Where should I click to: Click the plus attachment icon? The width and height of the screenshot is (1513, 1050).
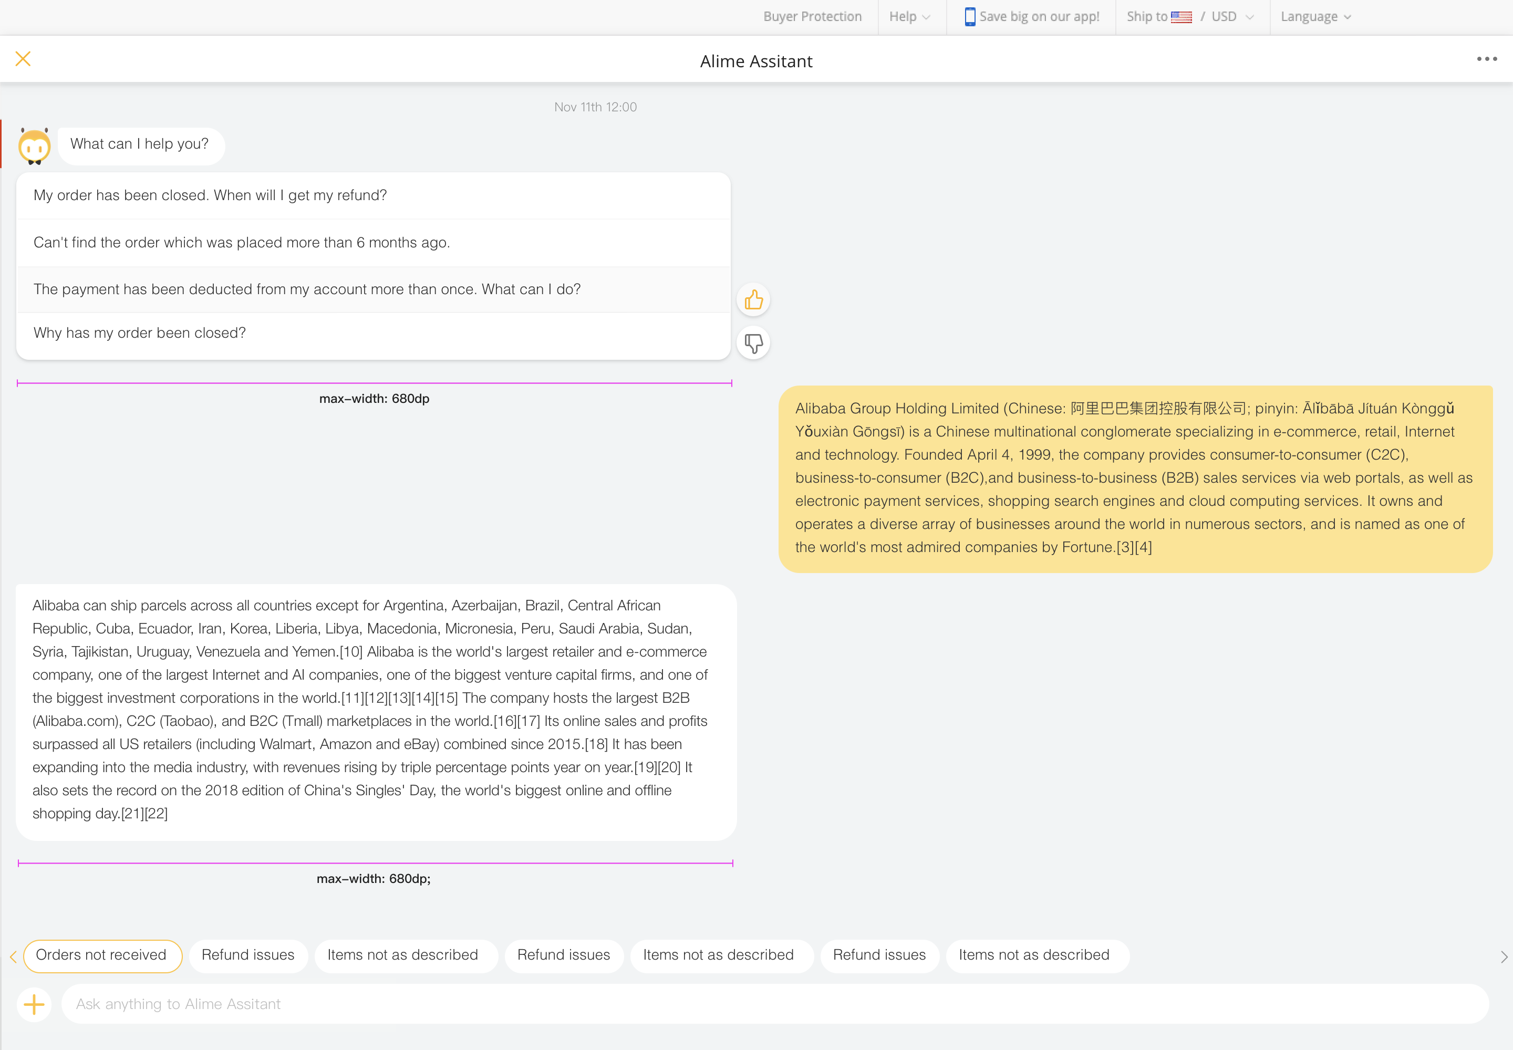pos(34,1004)
